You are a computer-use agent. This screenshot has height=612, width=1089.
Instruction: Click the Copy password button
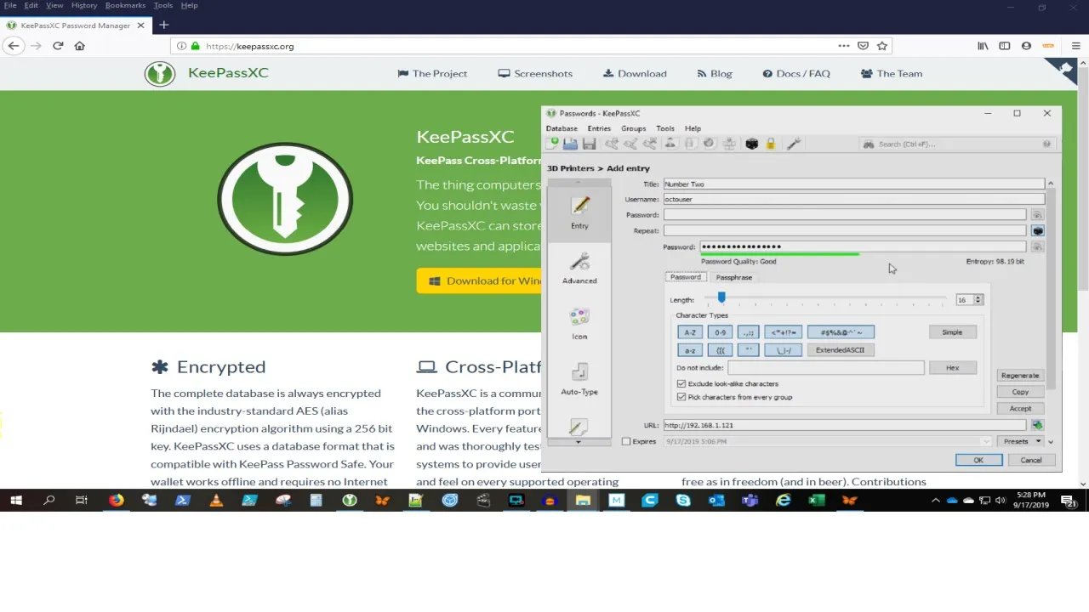(x=1020, y=392)
